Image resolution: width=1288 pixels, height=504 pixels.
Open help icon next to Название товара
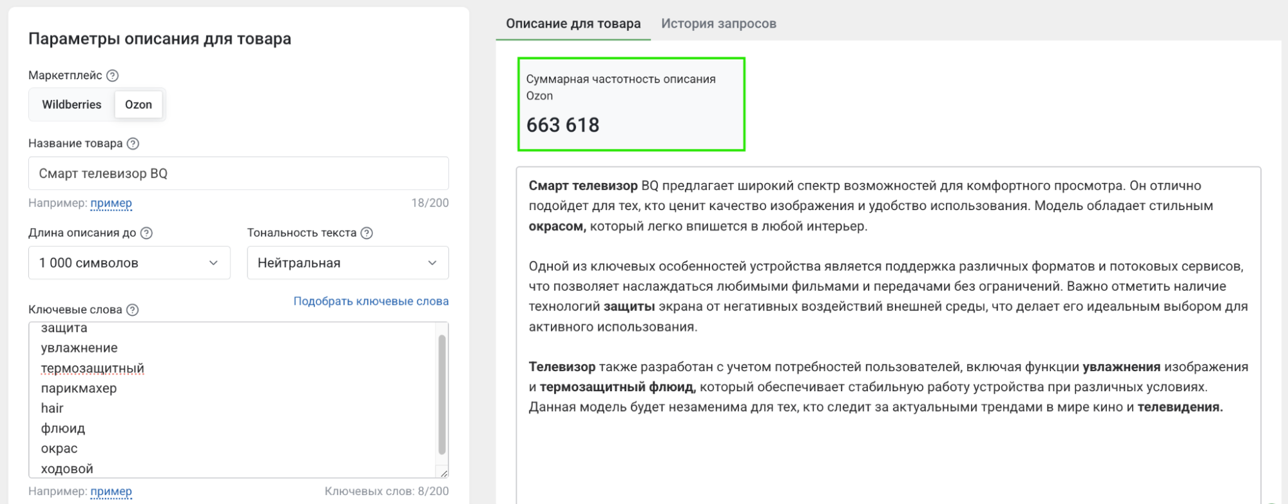[x=133, y=144]
